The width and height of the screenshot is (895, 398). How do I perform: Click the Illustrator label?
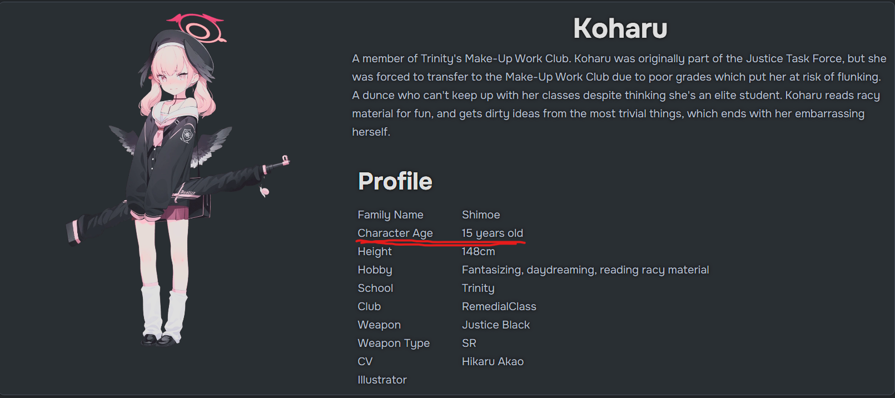click(382, 380)
